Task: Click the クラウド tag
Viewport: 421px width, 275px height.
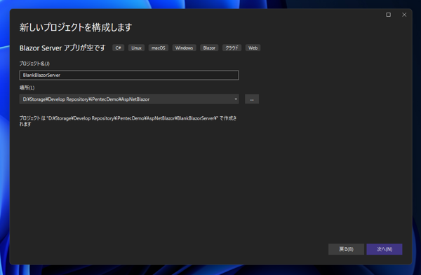Action: click(x=232, y=48)
